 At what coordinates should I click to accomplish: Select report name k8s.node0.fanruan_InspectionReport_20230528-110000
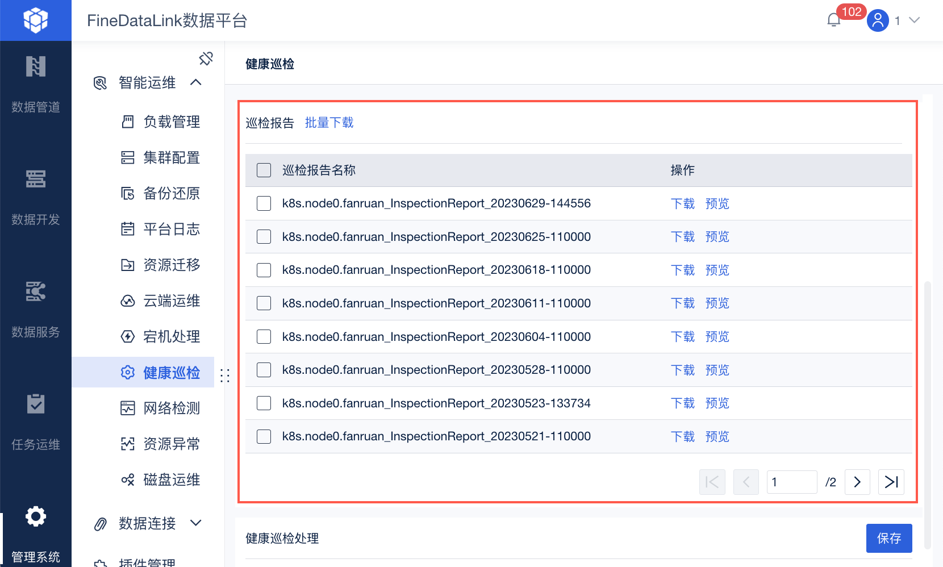pos(436,370)
